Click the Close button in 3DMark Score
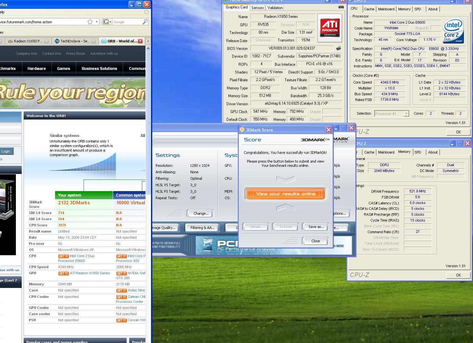 [x=316, y=241]
